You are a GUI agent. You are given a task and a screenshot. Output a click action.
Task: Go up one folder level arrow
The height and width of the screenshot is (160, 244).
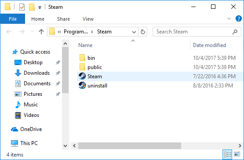pyautogui.click(x=41, y=32)
